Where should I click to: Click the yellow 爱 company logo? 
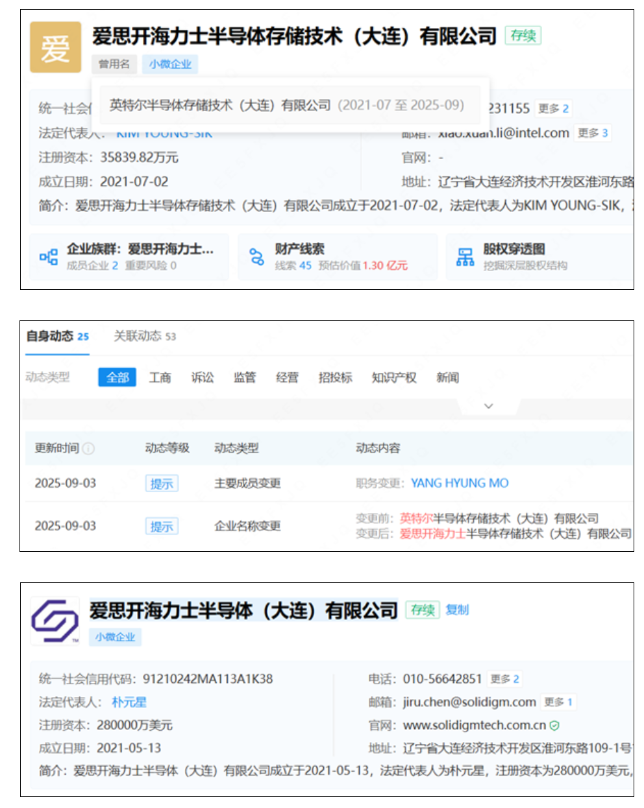pyautogui.click(x=55, y=48)
